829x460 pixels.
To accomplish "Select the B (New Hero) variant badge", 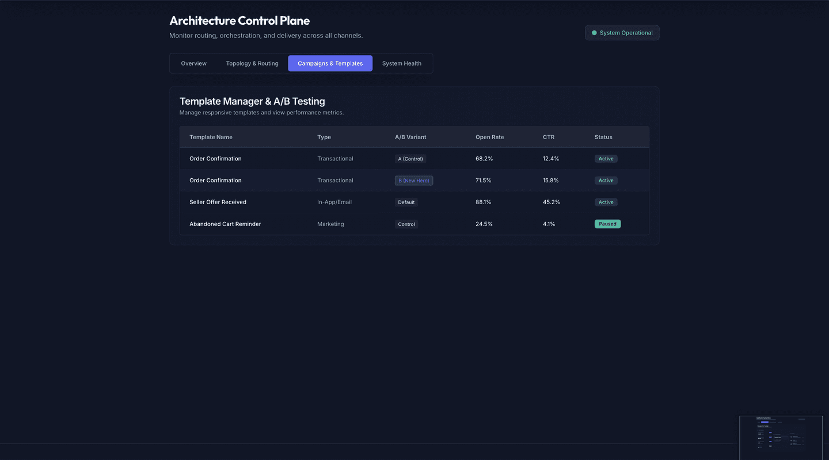I will click(x=413, y=181).
